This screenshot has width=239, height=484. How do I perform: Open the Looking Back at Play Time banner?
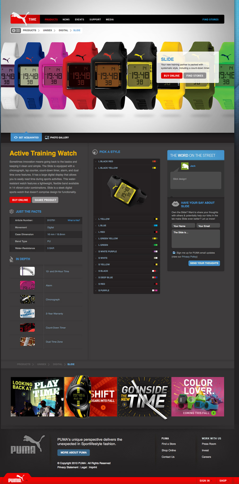(37, 397)
